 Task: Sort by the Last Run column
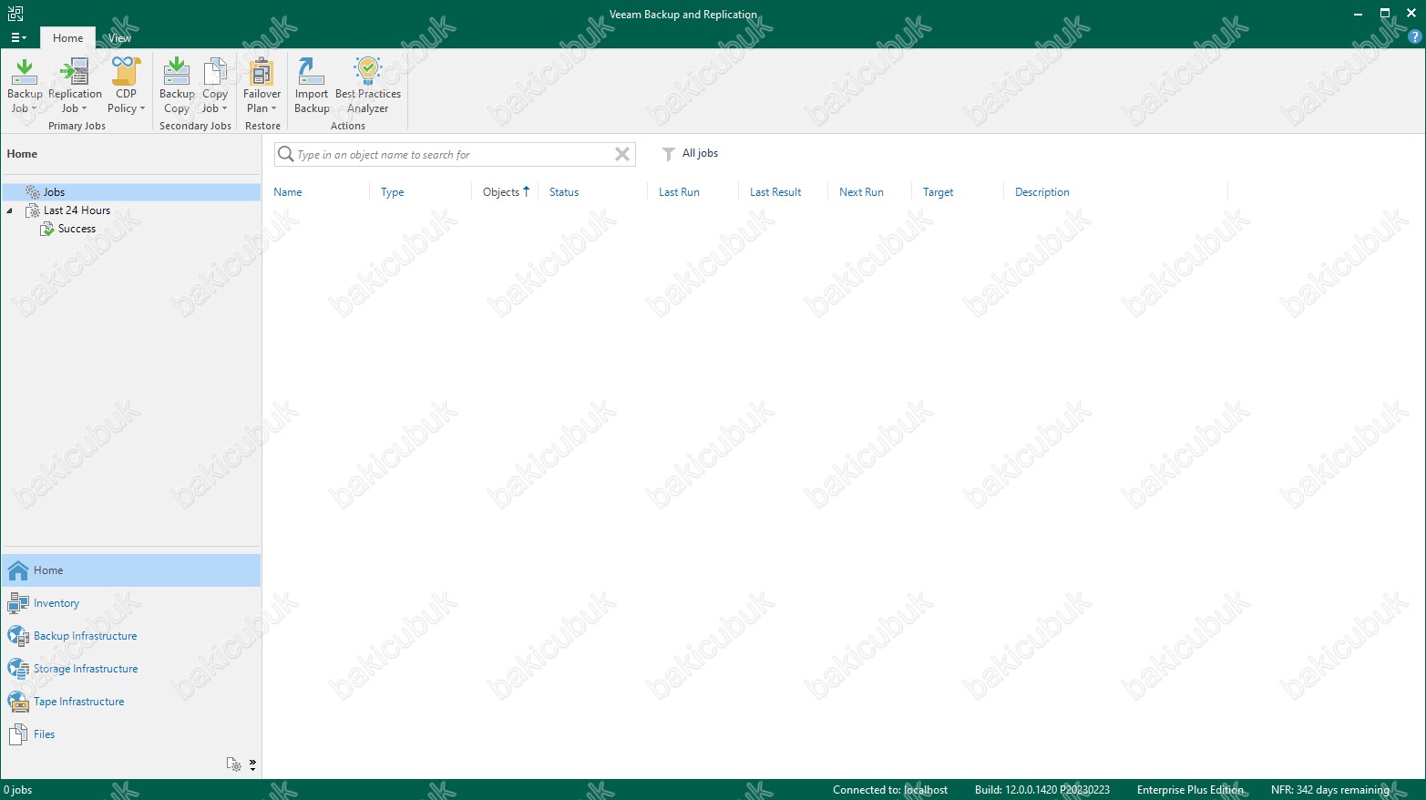[x=679, y=192]
